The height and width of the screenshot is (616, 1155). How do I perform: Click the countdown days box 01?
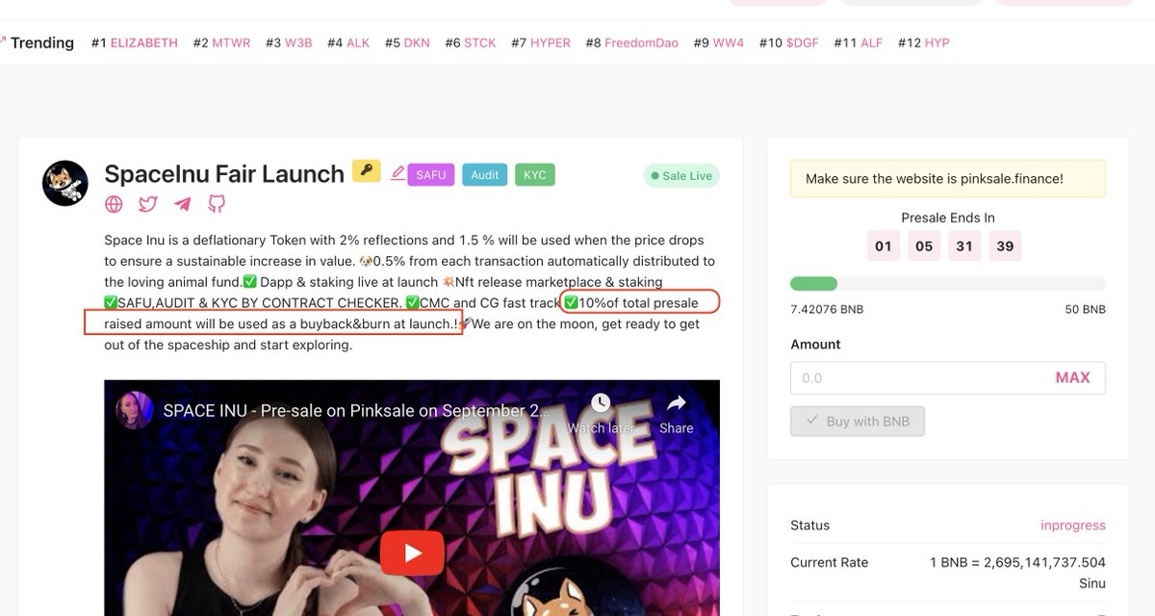click(x=884, y=246)
